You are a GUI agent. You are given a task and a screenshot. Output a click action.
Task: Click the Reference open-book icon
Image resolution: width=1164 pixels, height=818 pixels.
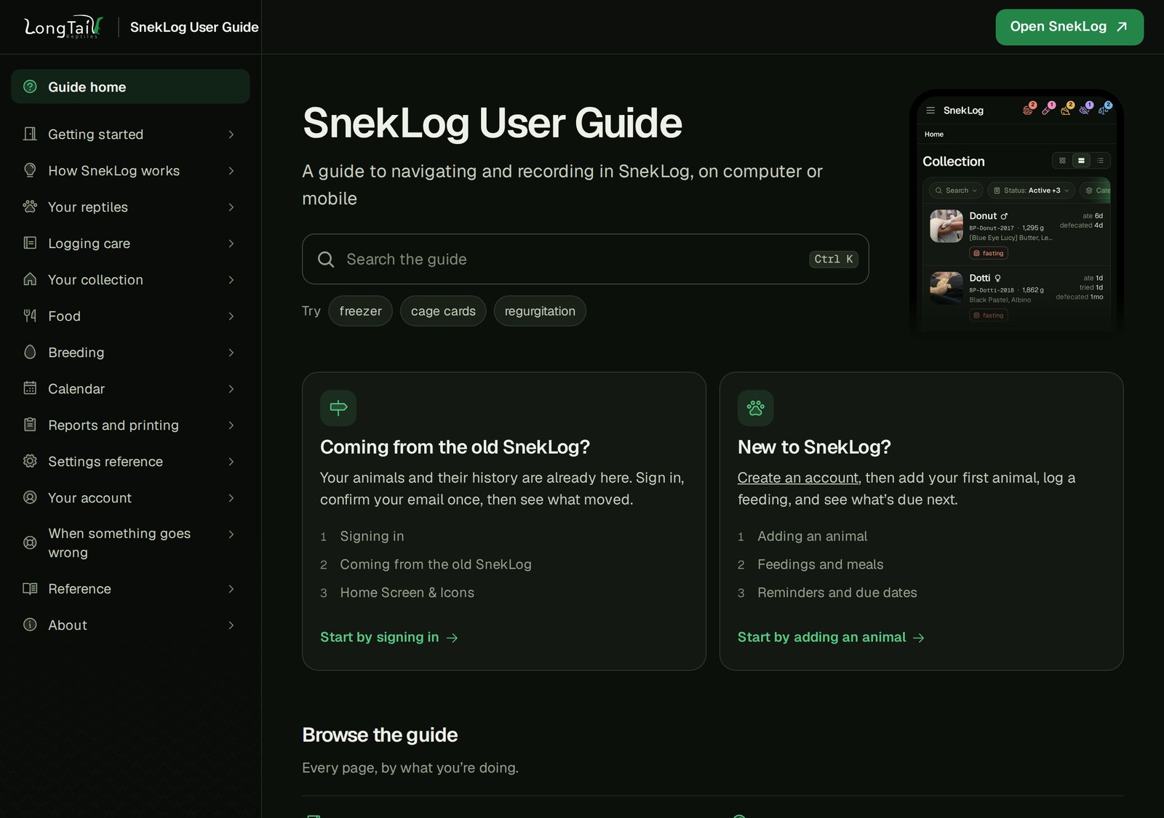tap(30, 588)
